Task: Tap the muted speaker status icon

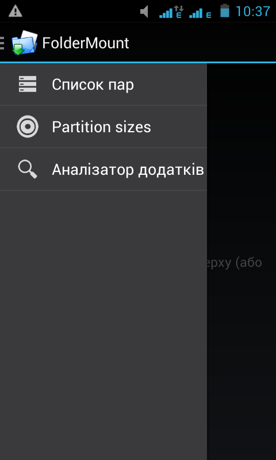Action: [x=144, y=11]
